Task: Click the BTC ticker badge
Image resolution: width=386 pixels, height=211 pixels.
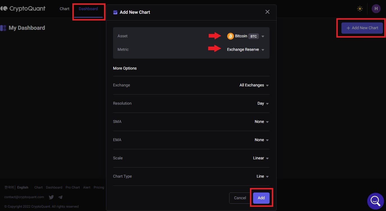Action: click(x=254, y=36)
